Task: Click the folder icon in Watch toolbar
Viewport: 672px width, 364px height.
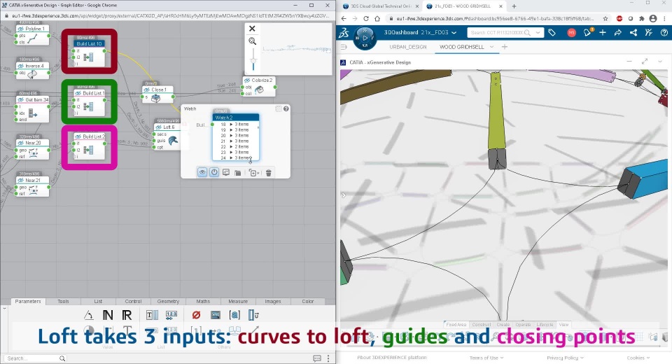Action: pos(238,173)
